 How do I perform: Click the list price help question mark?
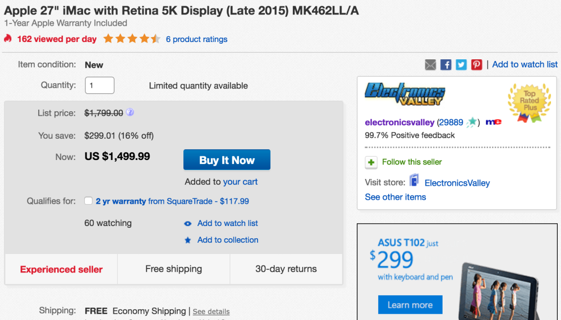click(130, 112)
